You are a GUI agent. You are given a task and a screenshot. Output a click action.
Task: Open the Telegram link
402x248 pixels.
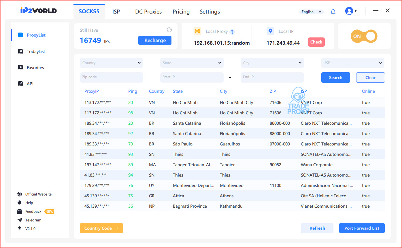[x=33, y=220]
